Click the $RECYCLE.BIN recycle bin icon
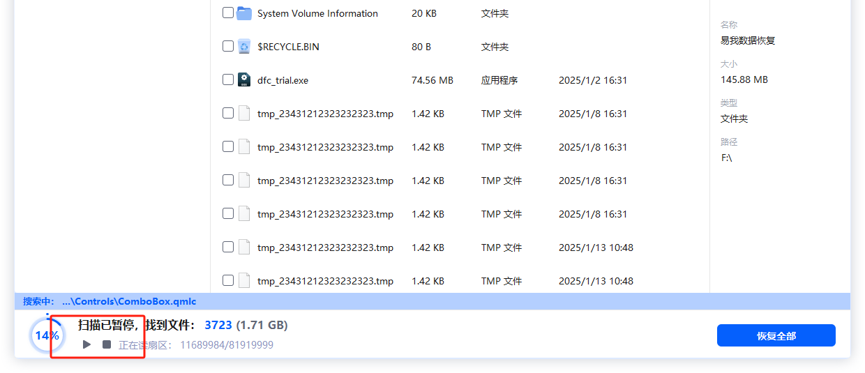 tap(244, 47)
